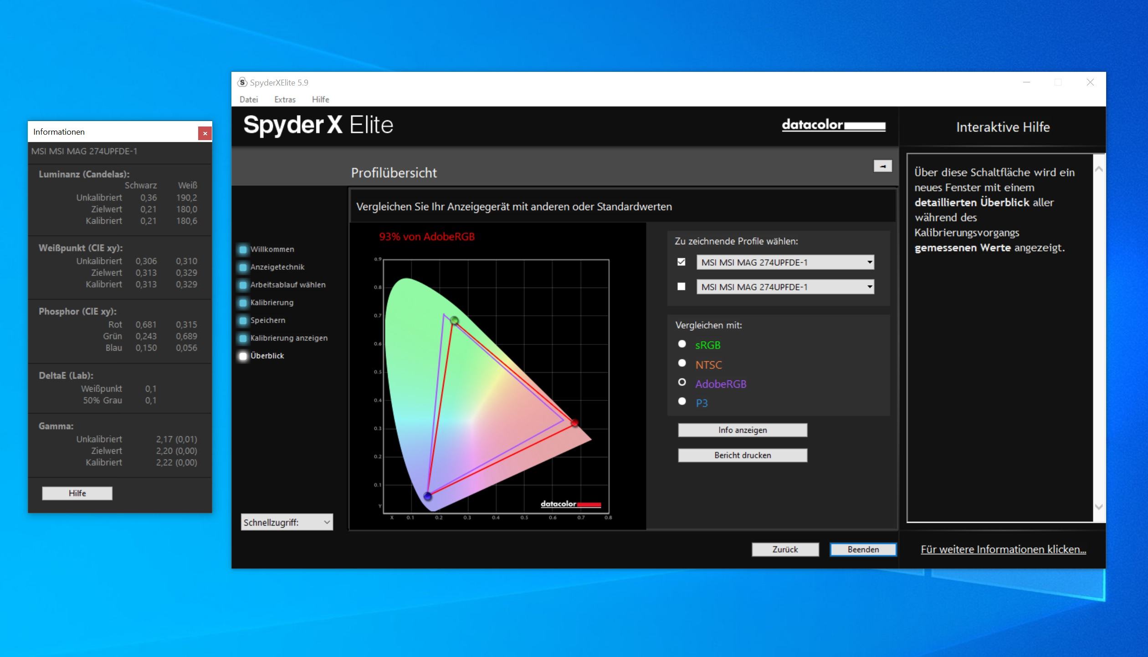The image size is (1148, 657).
Task: Close the SpyderXElite window
Action: (1090, 82)
